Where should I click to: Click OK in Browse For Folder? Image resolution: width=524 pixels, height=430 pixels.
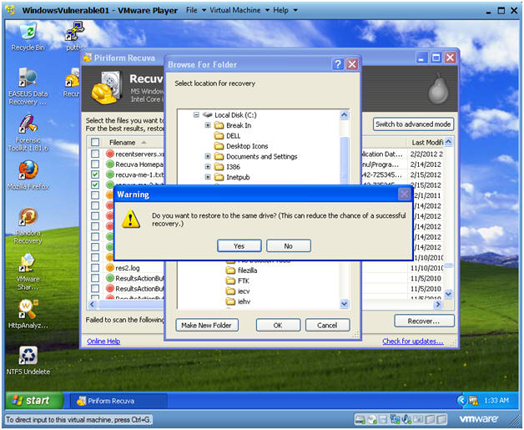[278, 325]
